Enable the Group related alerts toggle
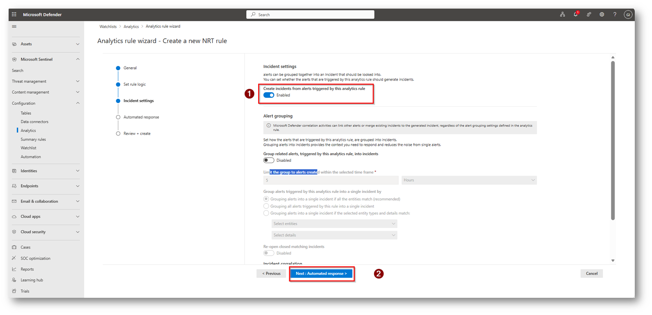Viewport: 652px width, 315px height. click(x=269, y=160)
